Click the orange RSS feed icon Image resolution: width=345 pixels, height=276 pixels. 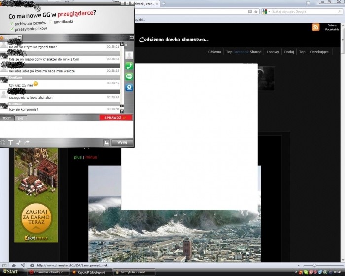point(316,27)
